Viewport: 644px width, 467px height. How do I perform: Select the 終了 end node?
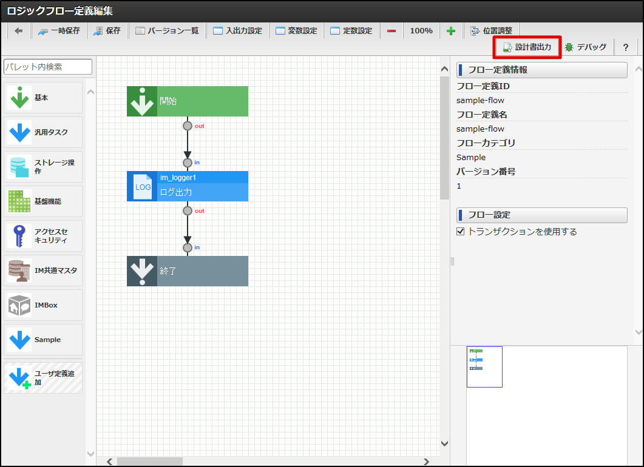tap(188, 271)
